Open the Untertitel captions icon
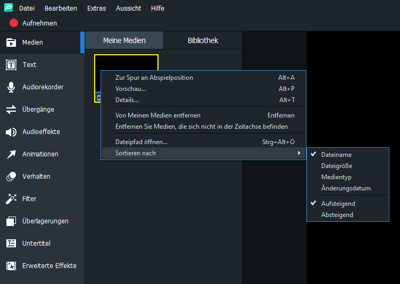Viewport: 400px width, 284px height. 11,244
